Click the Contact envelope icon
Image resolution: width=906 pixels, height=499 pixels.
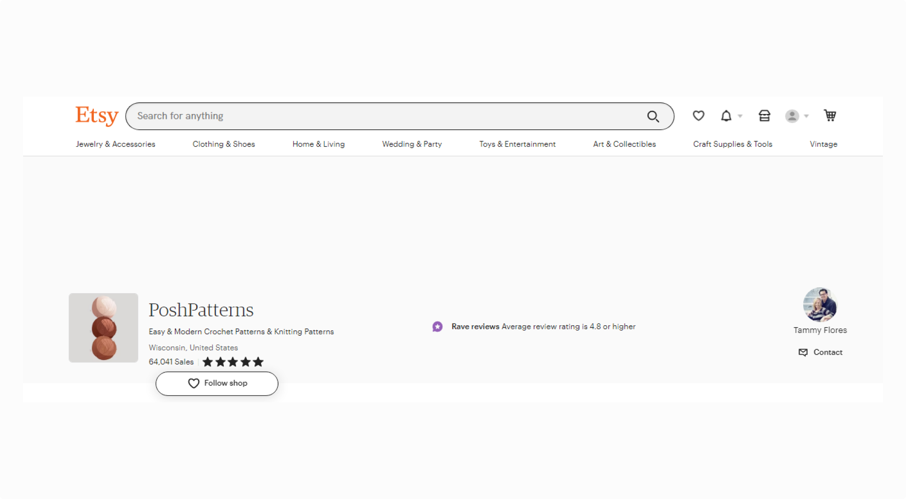(x=803, y=352)
